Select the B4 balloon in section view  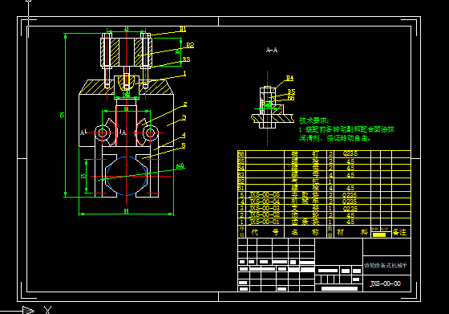289,78
